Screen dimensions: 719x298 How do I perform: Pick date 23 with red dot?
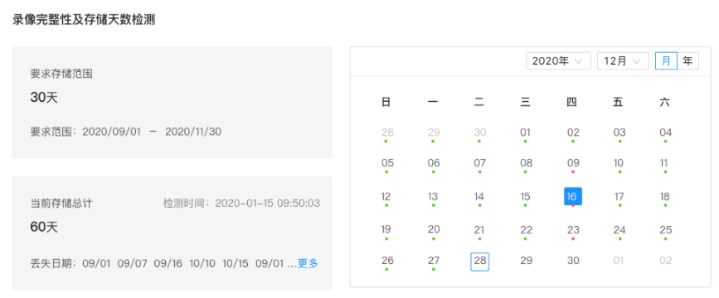coord(573,230)
